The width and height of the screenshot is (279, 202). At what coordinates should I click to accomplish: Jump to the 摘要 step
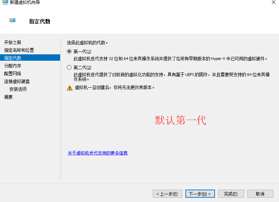(9, 97)
